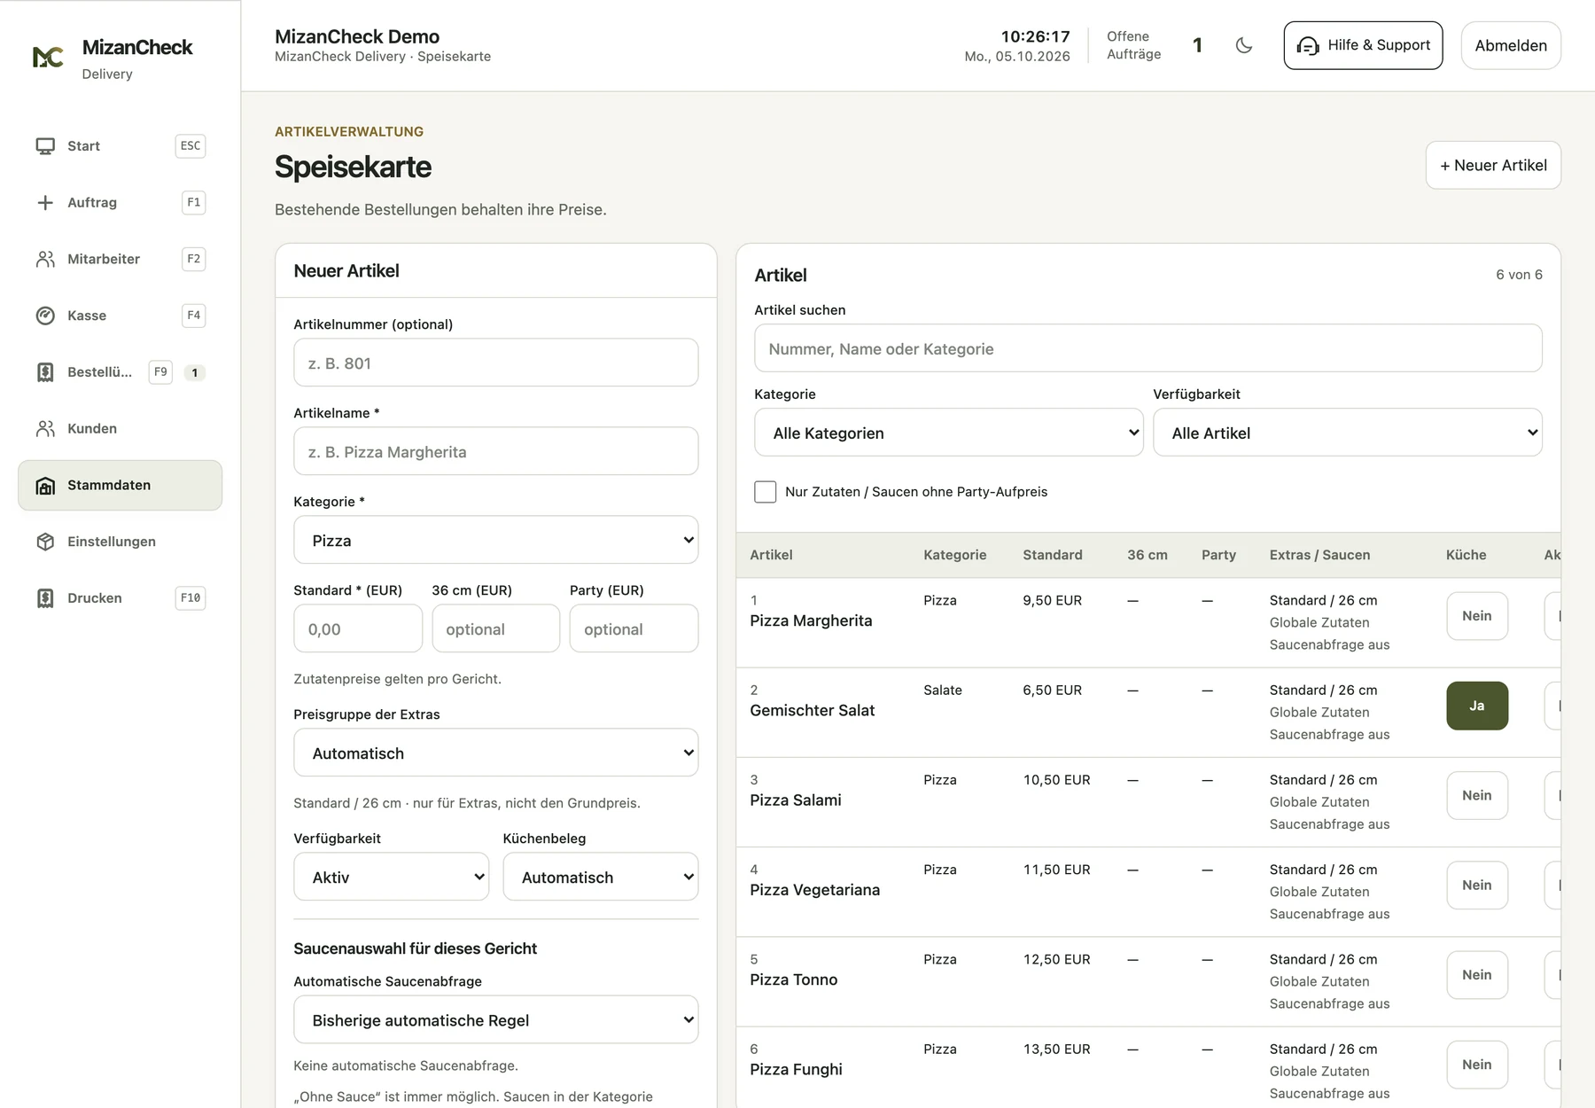This screenshot has height=1108, width=1595.
Task: Toggle Küche for Pizza Margherita
Action: point(1477,616)
